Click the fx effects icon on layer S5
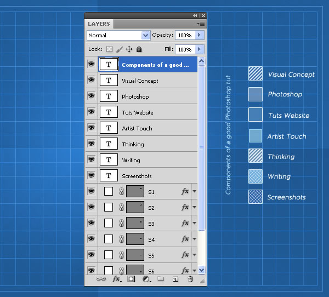The image size is (329, 297). pyautogui.click(x=185, y=255)
